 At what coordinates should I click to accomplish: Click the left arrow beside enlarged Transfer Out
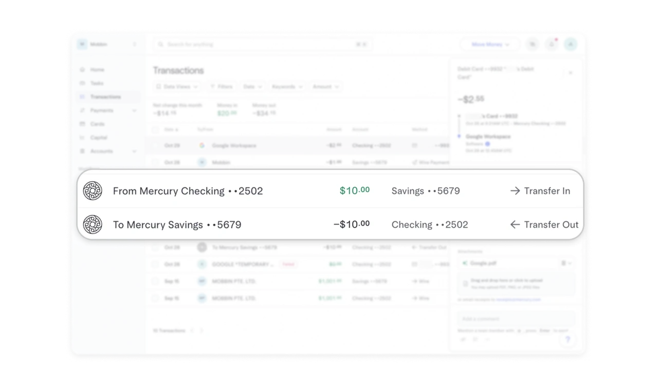515,225
